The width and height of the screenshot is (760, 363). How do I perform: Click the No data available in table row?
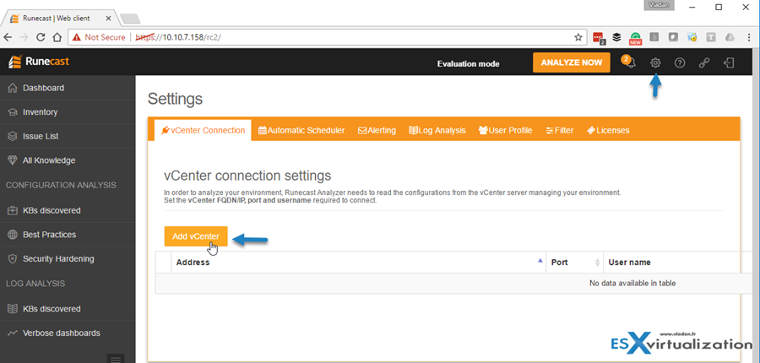point(454,283)
